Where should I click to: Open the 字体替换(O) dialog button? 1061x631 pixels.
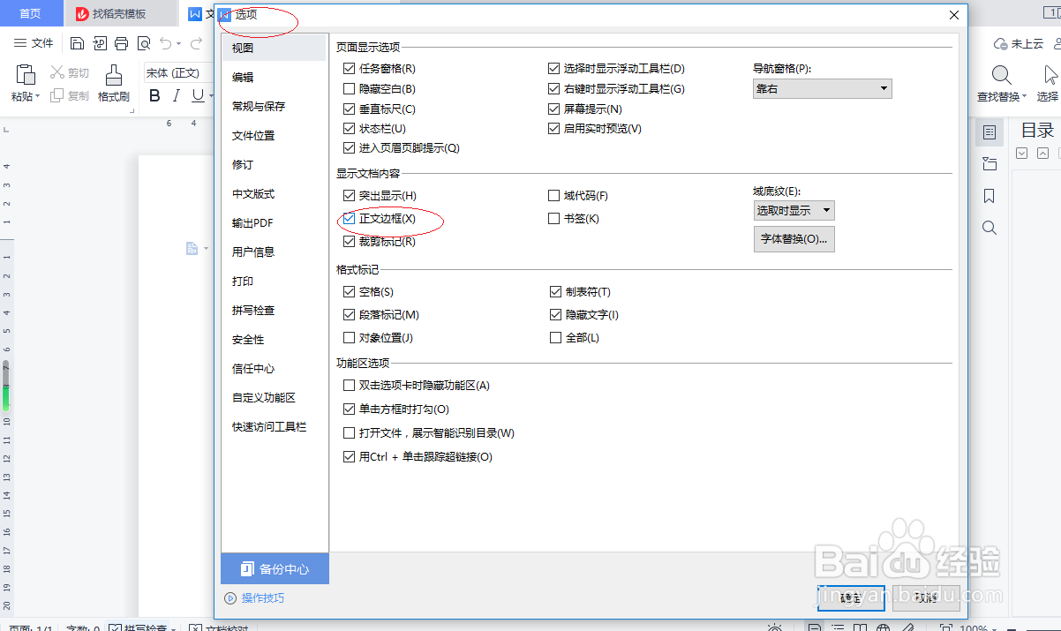(x=794, y=238)
